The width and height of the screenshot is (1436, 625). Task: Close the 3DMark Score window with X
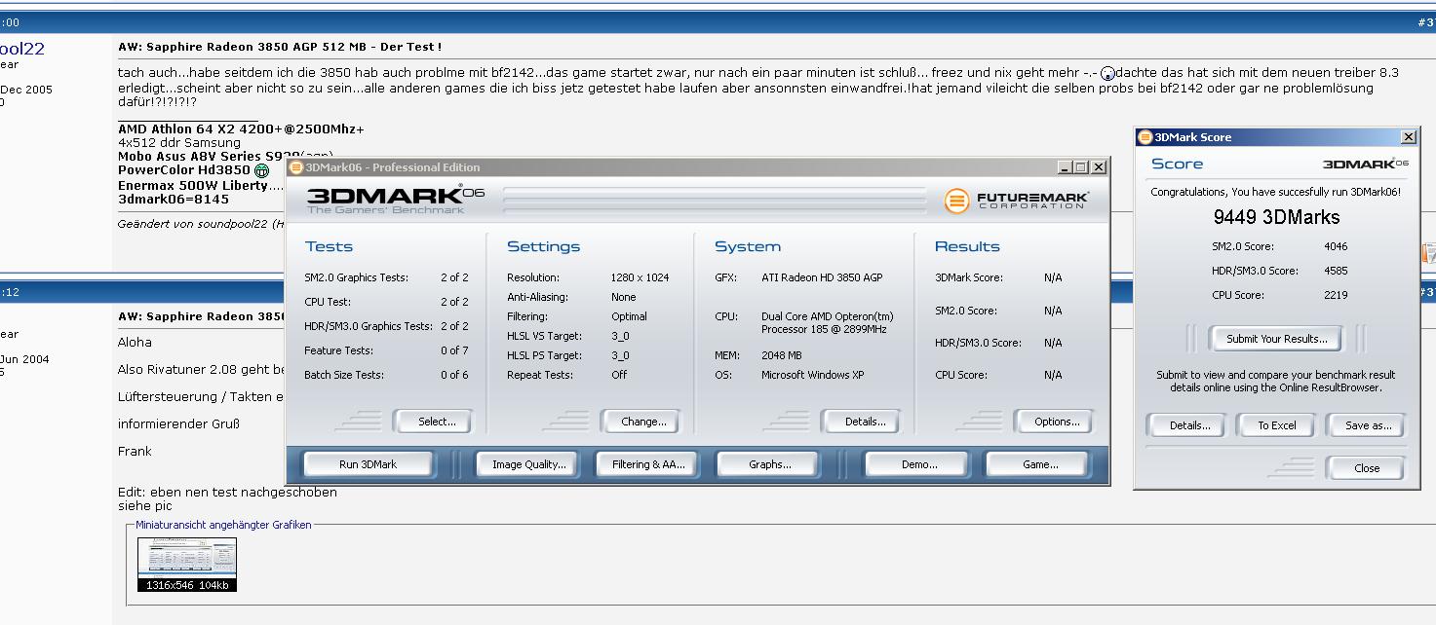coord(1408,137)
